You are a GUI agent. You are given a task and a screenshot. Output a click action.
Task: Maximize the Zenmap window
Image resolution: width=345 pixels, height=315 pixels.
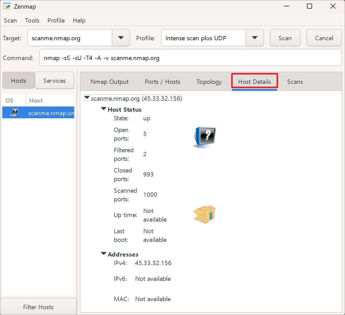[310, 6]
